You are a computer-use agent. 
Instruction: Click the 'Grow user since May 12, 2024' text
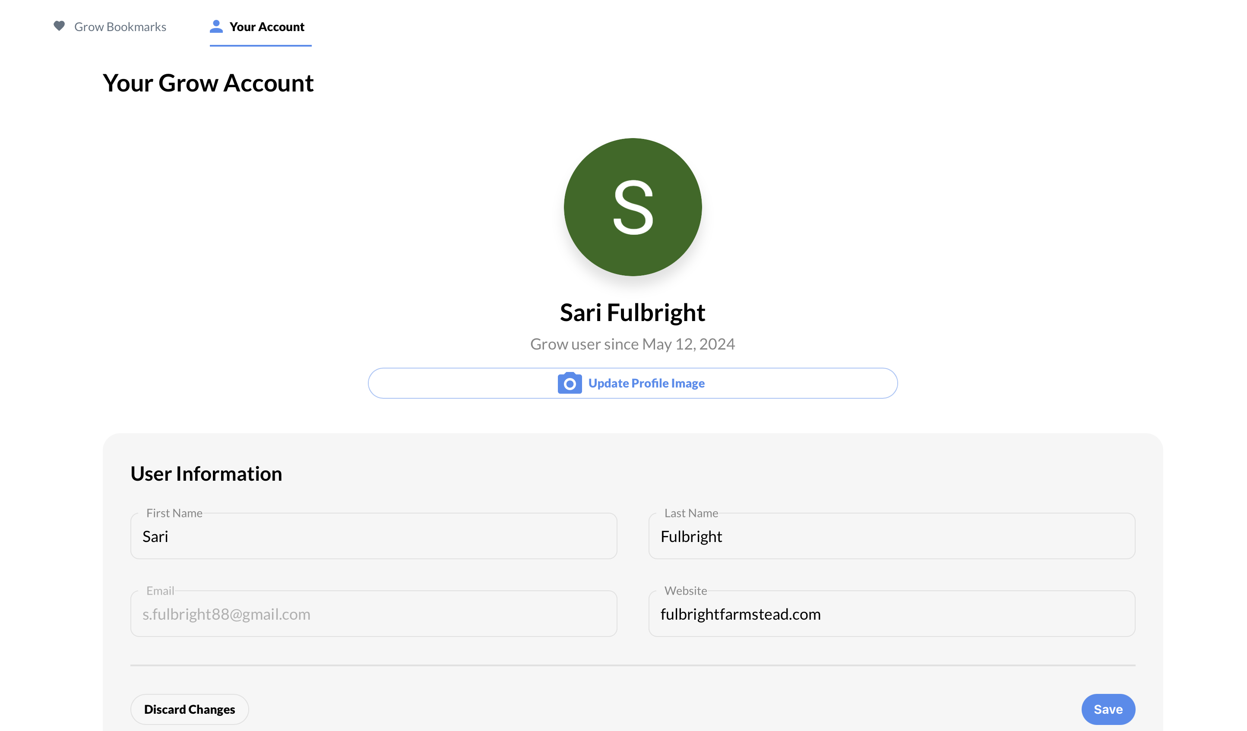coord(633,344)
